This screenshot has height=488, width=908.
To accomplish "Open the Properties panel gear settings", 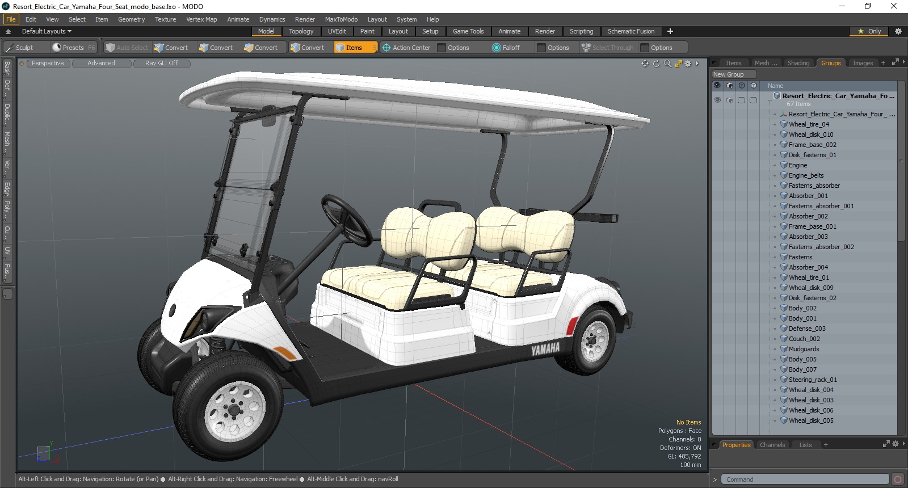I will coord(896,444).
